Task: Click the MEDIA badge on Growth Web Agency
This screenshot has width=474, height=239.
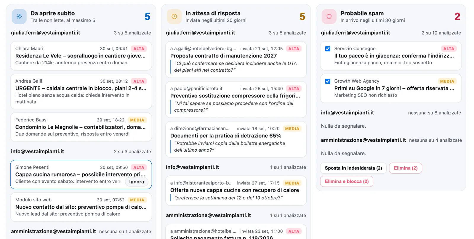Action: point(447,81)
